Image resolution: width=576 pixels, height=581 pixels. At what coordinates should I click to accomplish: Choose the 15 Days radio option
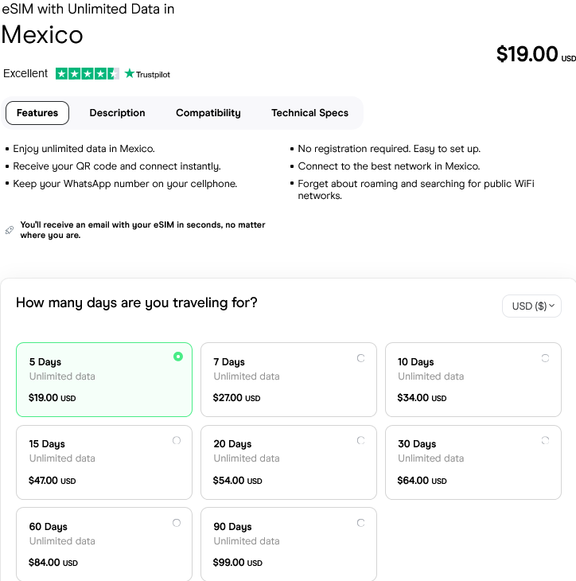pos(177,440)
